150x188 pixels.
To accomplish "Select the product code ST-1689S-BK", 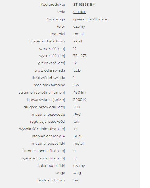I will pyautogui.click(x=84, y=5).
